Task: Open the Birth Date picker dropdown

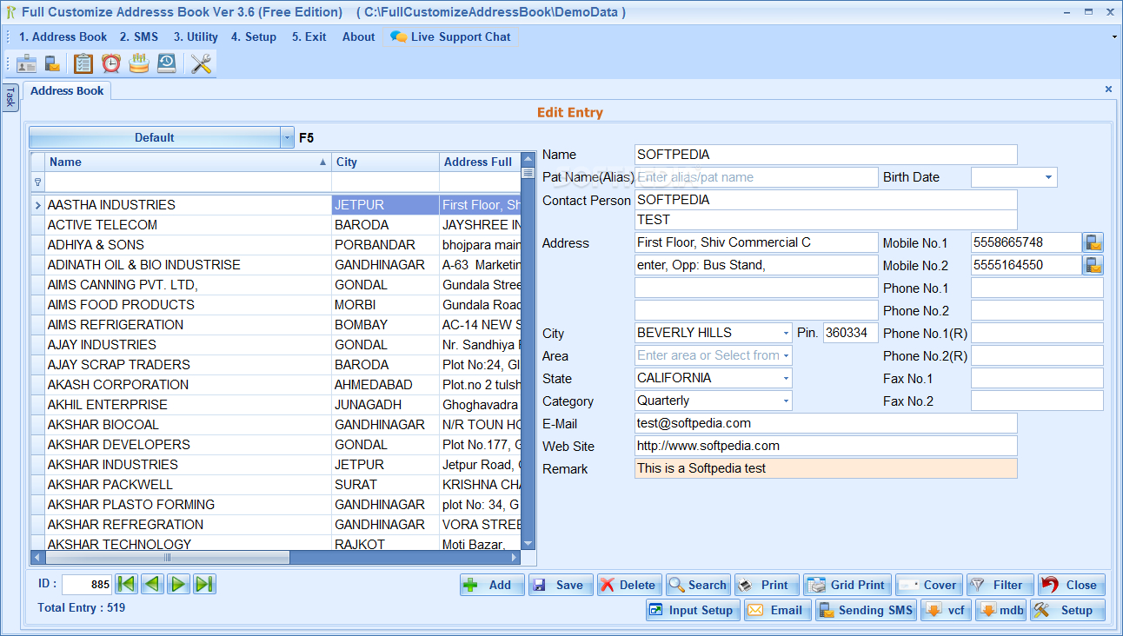Action: tap(1048, 178)
